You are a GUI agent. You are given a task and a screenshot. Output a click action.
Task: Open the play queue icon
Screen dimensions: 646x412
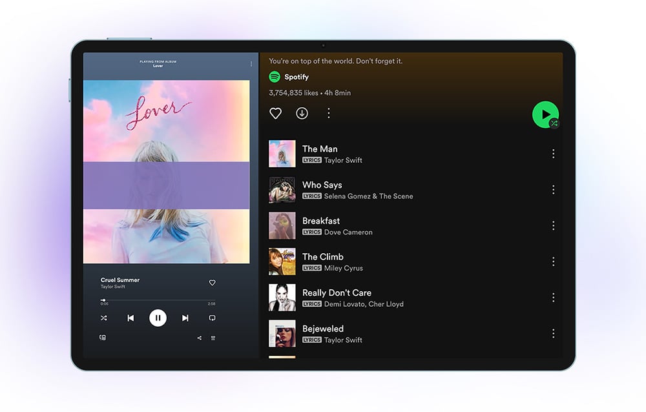213,338
